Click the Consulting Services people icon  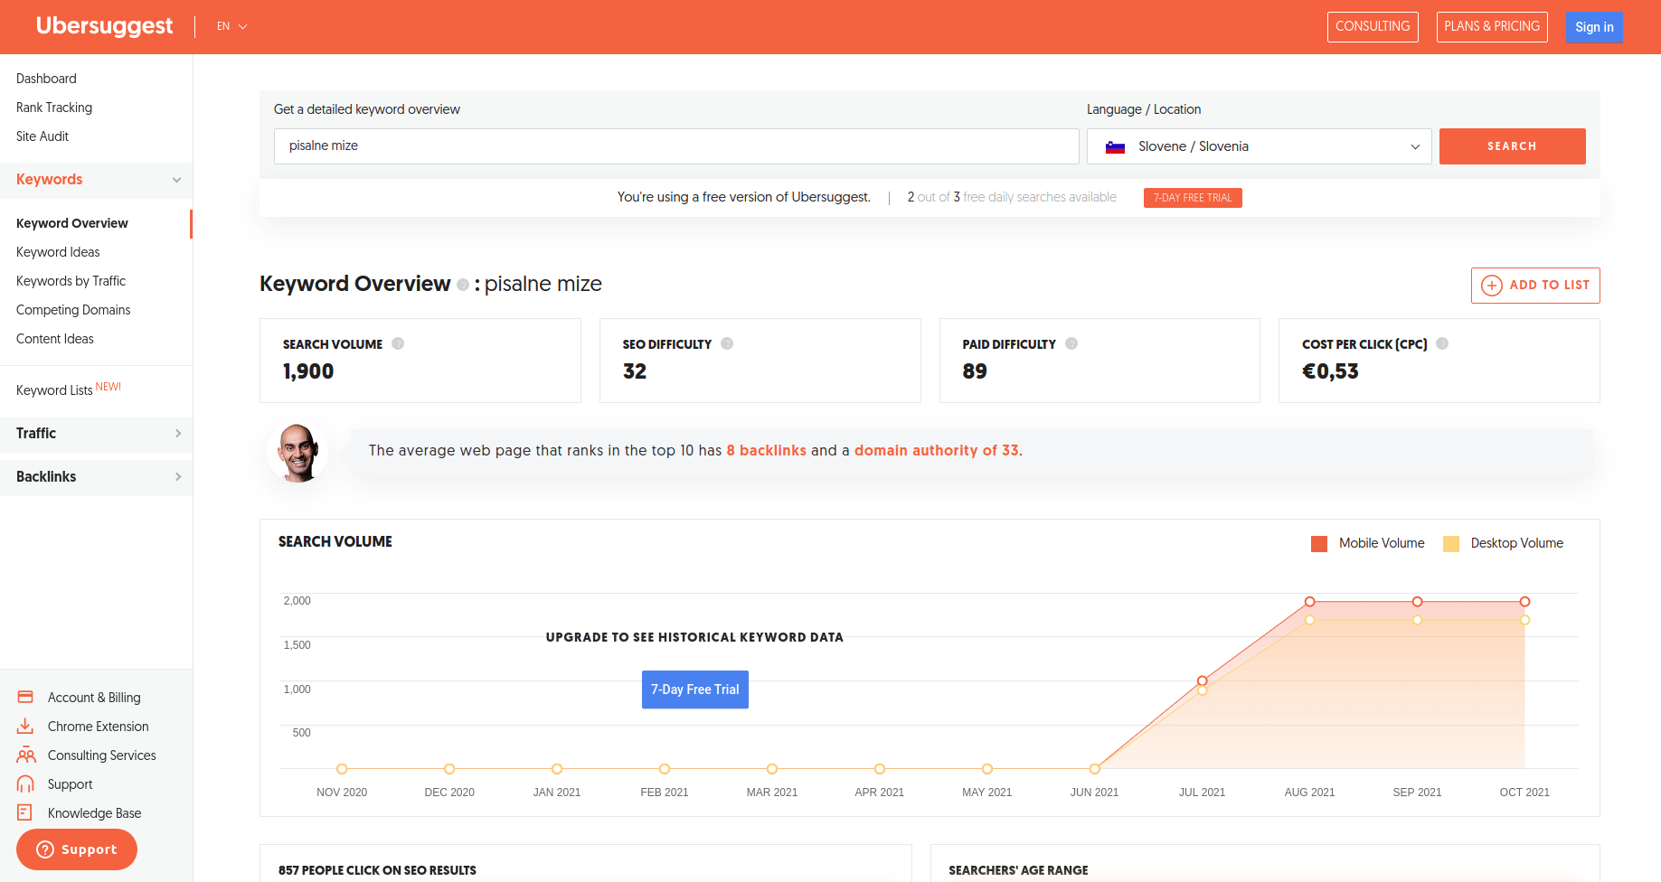pos(25,755)
